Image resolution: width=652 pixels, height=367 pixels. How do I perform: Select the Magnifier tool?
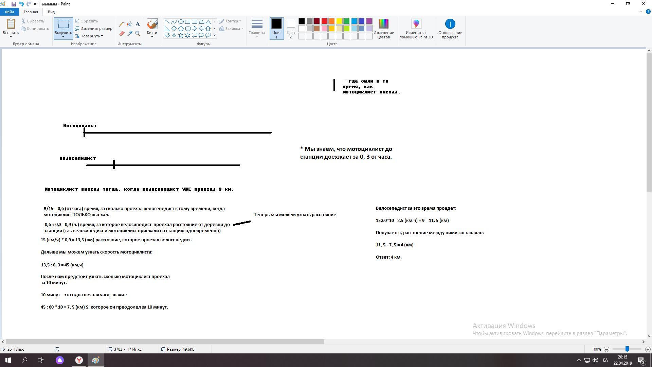138,34
